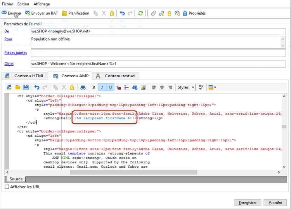Click the paperclip attachment icon
291x209 pixels.
pos(153,13)
